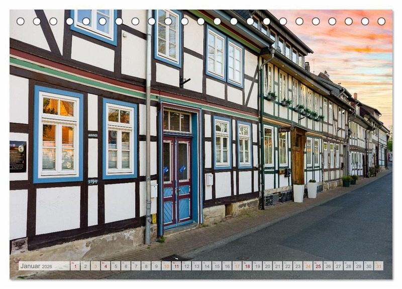The height and width of the screenshot is (289, 402).
Task: Select day 25 in the calendar strip
Action: point(318,266)
